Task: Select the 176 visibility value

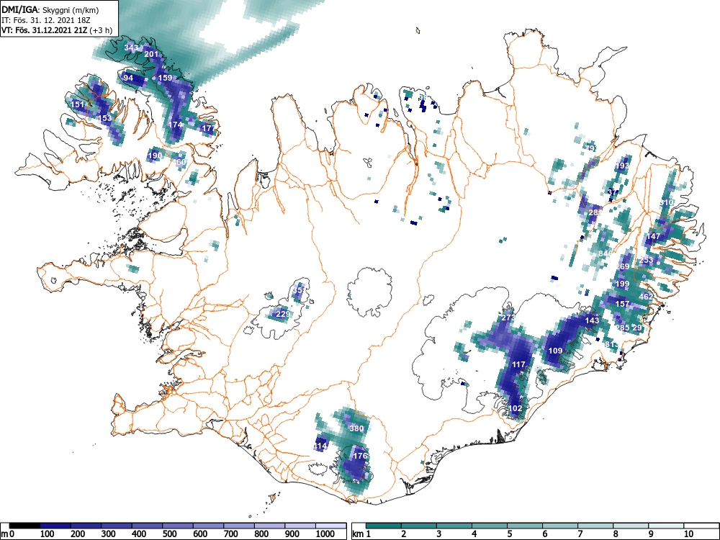Action: [x=361, y=456]
